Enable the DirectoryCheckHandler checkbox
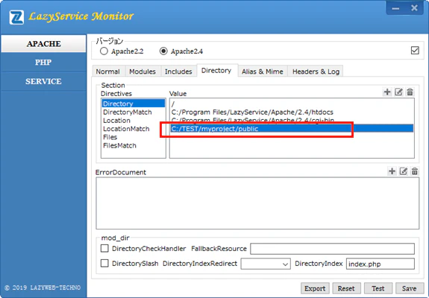429x298 pixels. tap(104, 248)
